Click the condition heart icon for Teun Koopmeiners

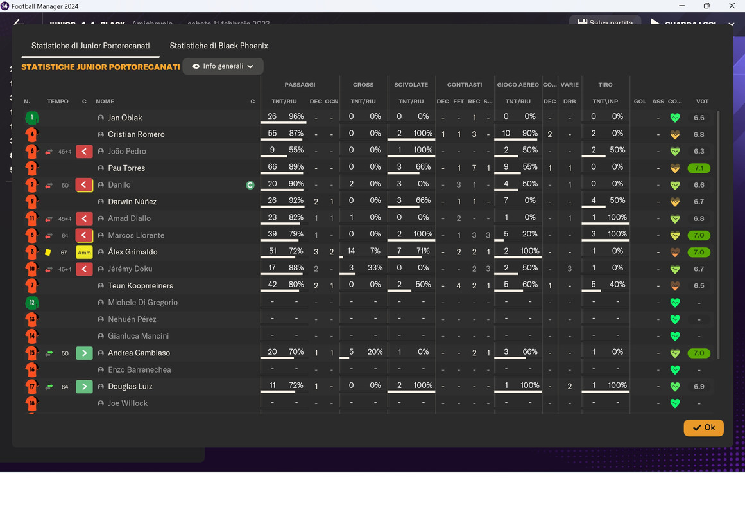point(674,286)
